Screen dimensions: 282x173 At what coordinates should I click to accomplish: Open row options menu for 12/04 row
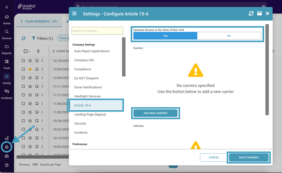coord(43,69)
